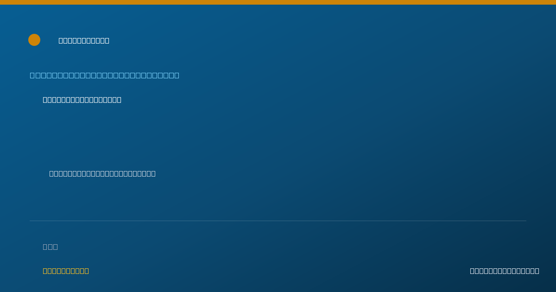Click the orange circle logo icon
Viewport: 556px width, 292px height.
34,40
